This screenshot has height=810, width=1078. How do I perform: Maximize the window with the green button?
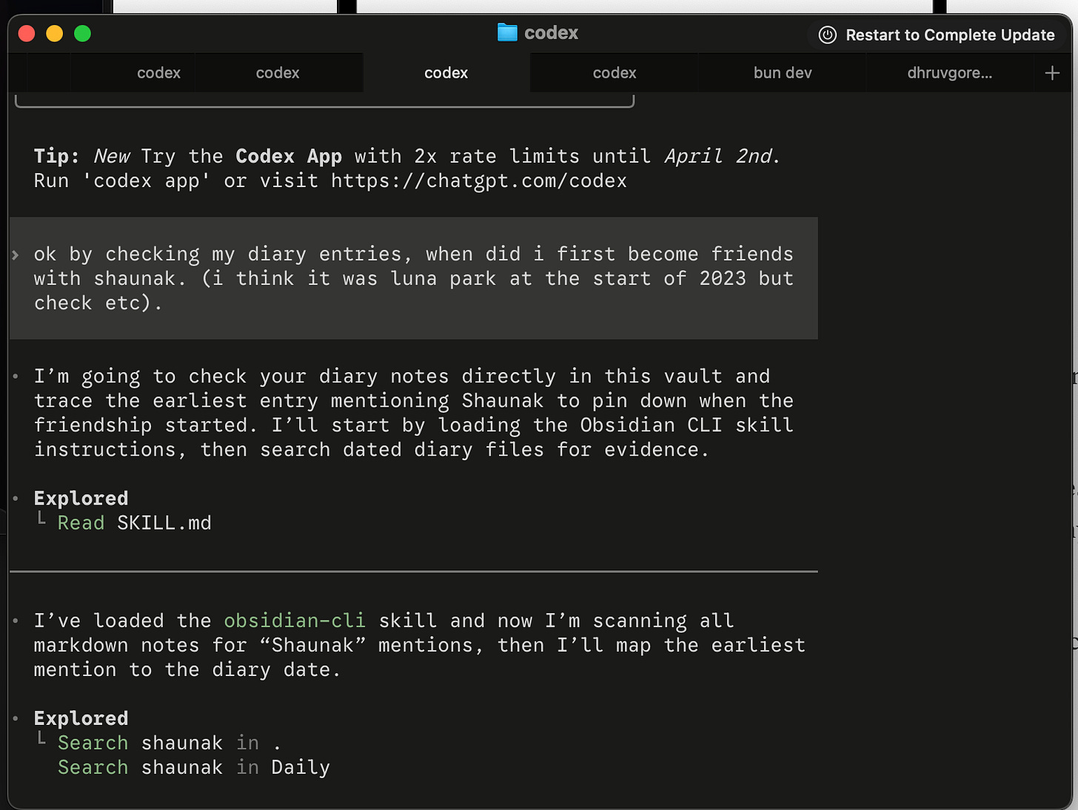pos(83,33)
